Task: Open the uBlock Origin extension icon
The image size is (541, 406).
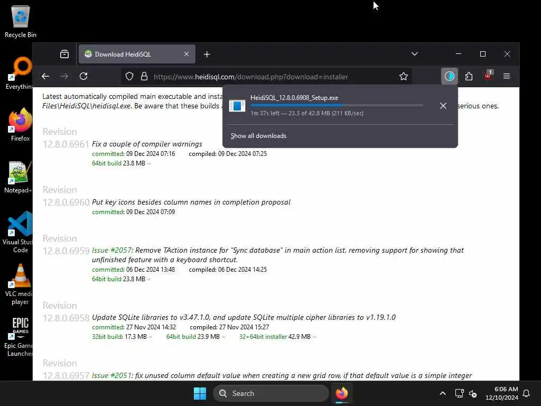Action: click(488, 76)
